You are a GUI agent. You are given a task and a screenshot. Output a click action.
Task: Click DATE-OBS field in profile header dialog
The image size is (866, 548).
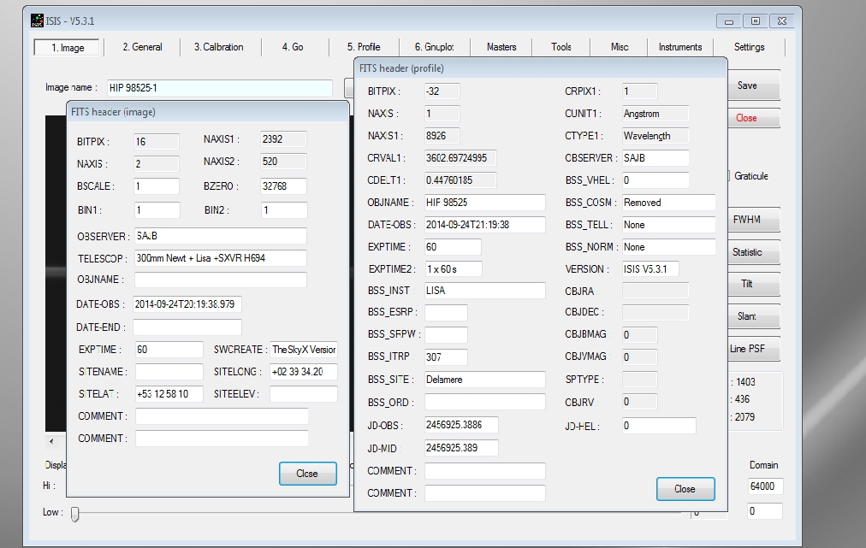(485, 225)
